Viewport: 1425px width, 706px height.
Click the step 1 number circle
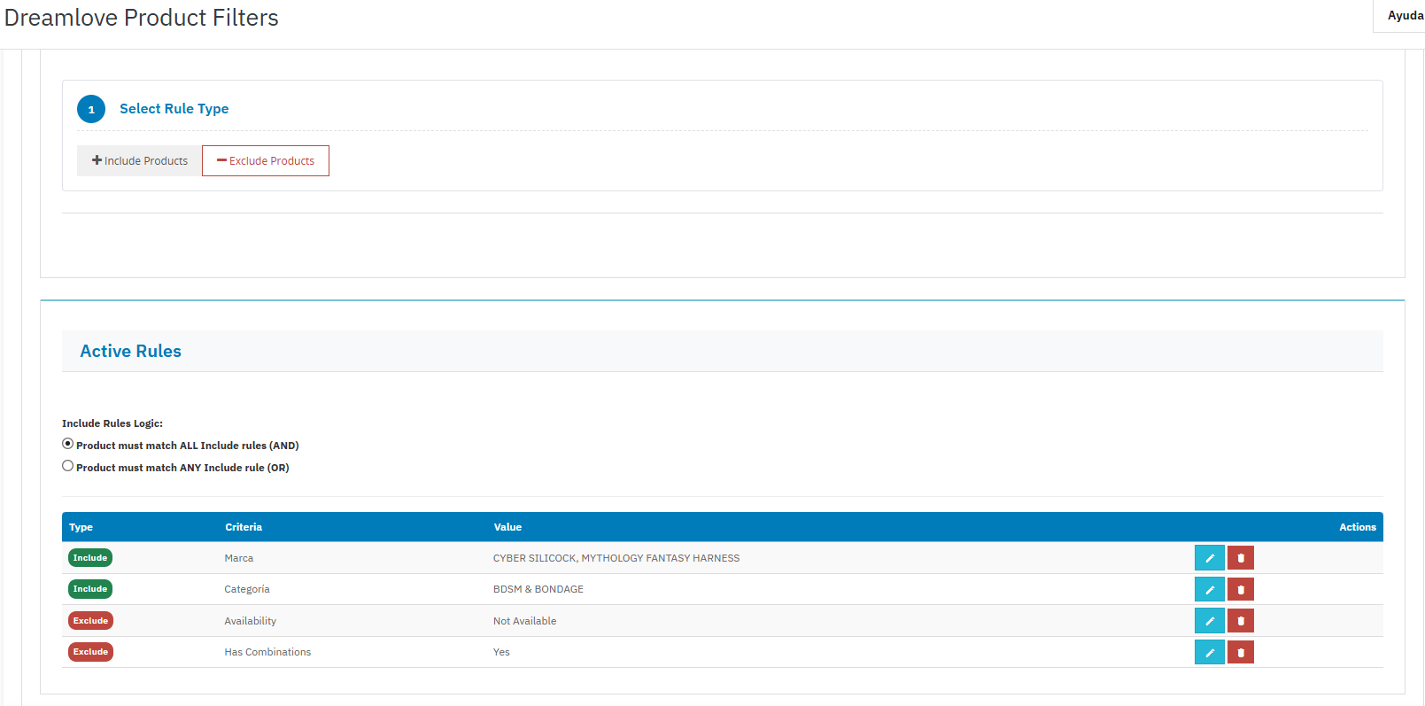coord(91,109)
